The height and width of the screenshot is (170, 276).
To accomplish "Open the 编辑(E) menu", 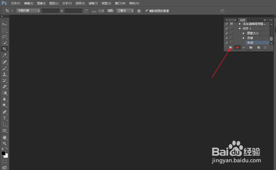I will coord(28,3).
